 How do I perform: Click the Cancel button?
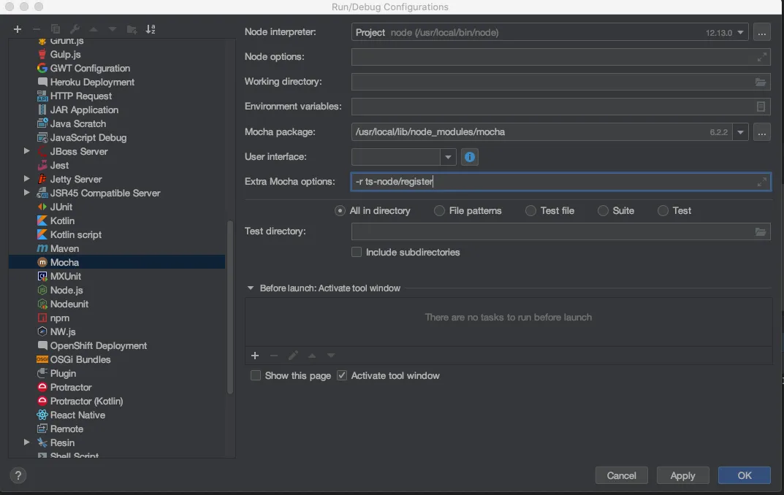(622, 475)
